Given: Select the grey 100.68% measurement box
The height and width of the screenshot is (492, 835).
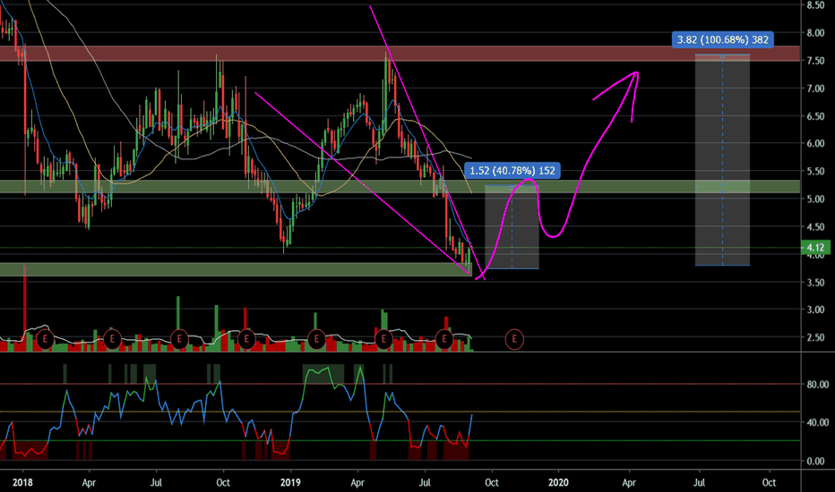Looking at the screenshot, I should tap(723, 159).
